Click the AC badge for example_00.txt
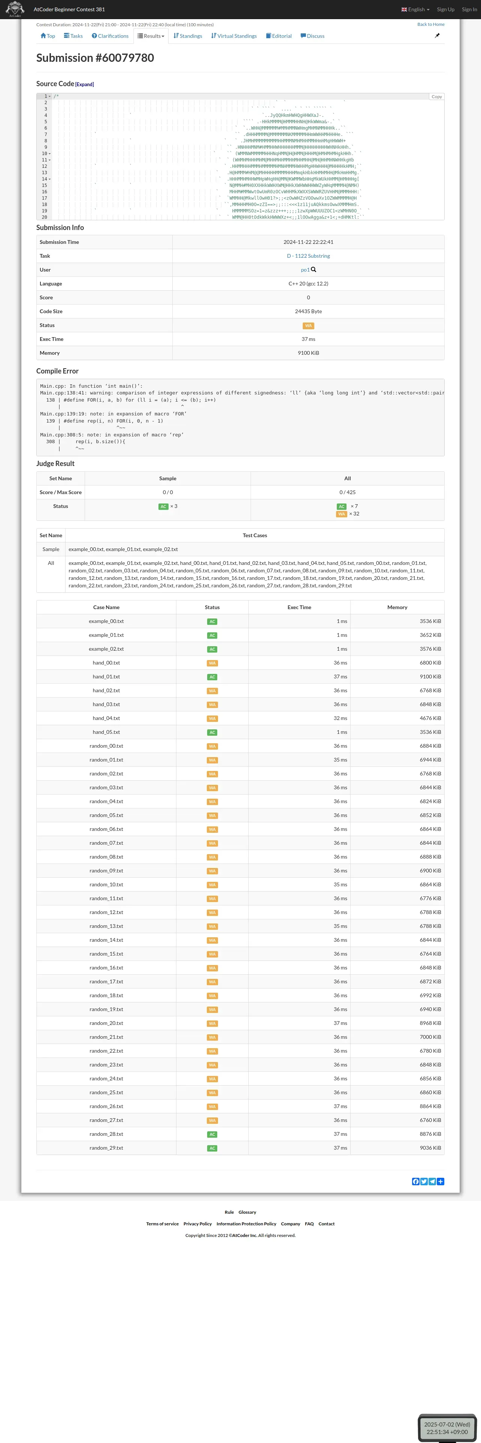This screenshot has height=1443, width=481. [x=212, y=621]
